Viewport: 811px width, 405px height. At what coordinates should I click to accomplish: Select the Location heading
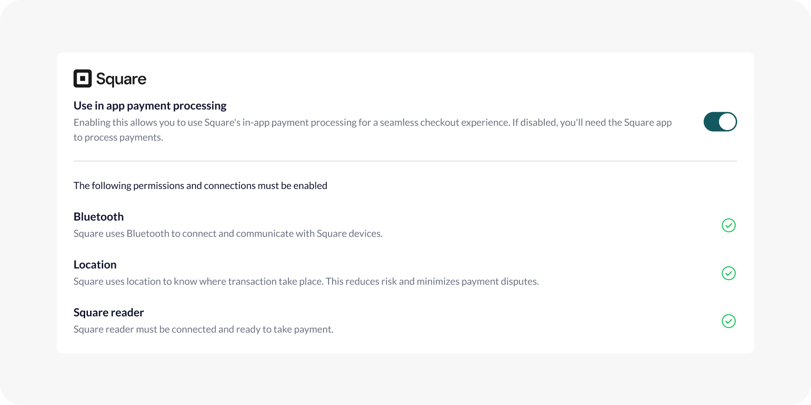tap(95, 265)
